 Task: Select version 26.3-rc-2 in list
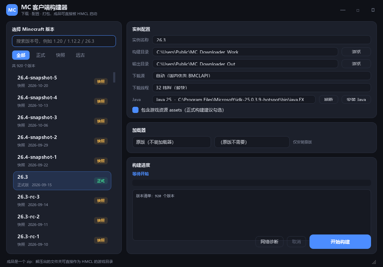62,220
